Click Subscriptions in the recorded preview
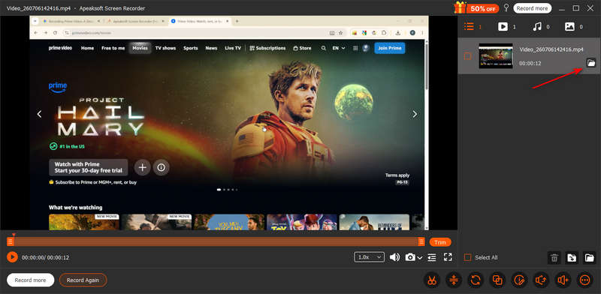The image size is (601, 294). click(267, 48)
